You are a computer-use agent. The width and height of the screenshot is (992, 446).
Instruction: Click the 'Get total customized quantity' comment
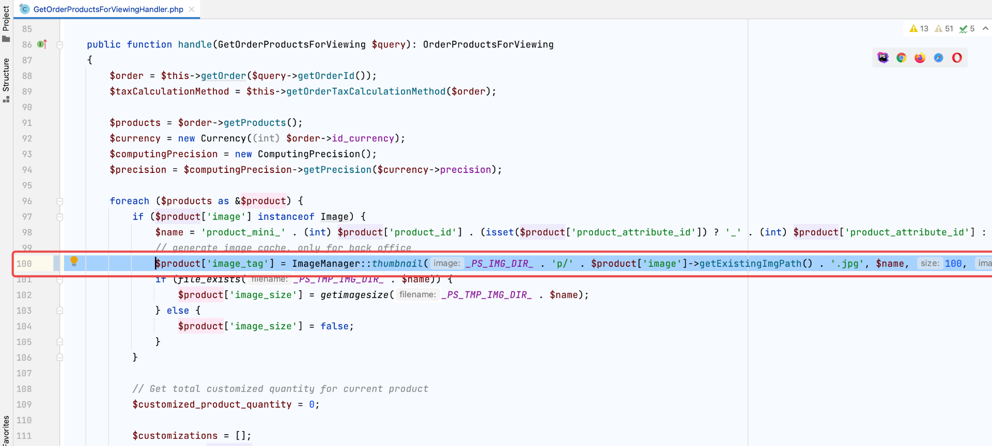point(281,389)
